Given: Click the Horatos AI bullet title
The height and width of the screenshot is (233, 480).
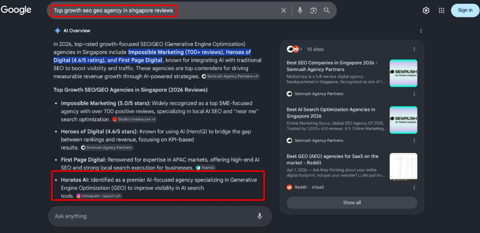Looking at the screenshot, I should click(x=75, y=180).
